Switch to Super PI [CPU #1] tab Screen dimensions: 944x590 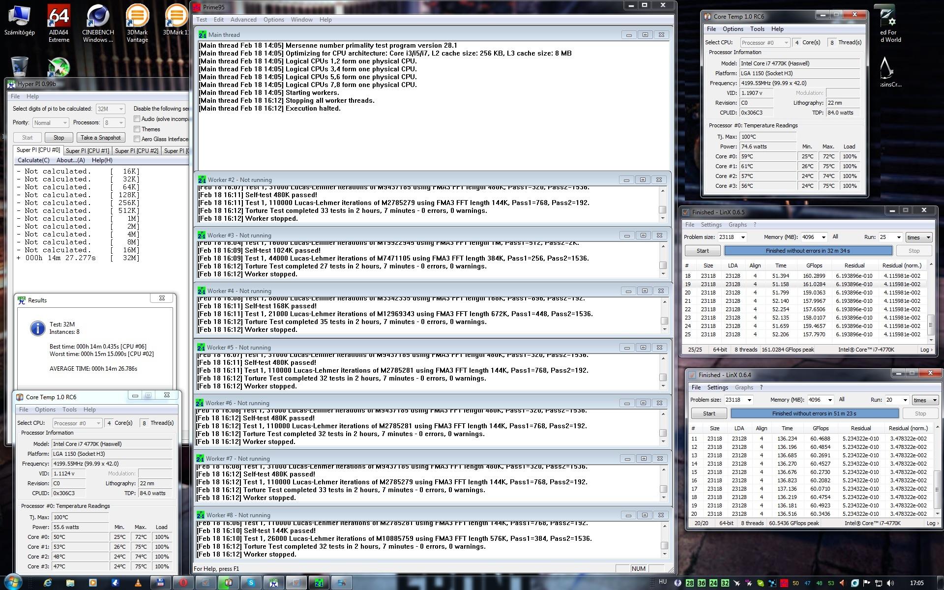(88, 151)
